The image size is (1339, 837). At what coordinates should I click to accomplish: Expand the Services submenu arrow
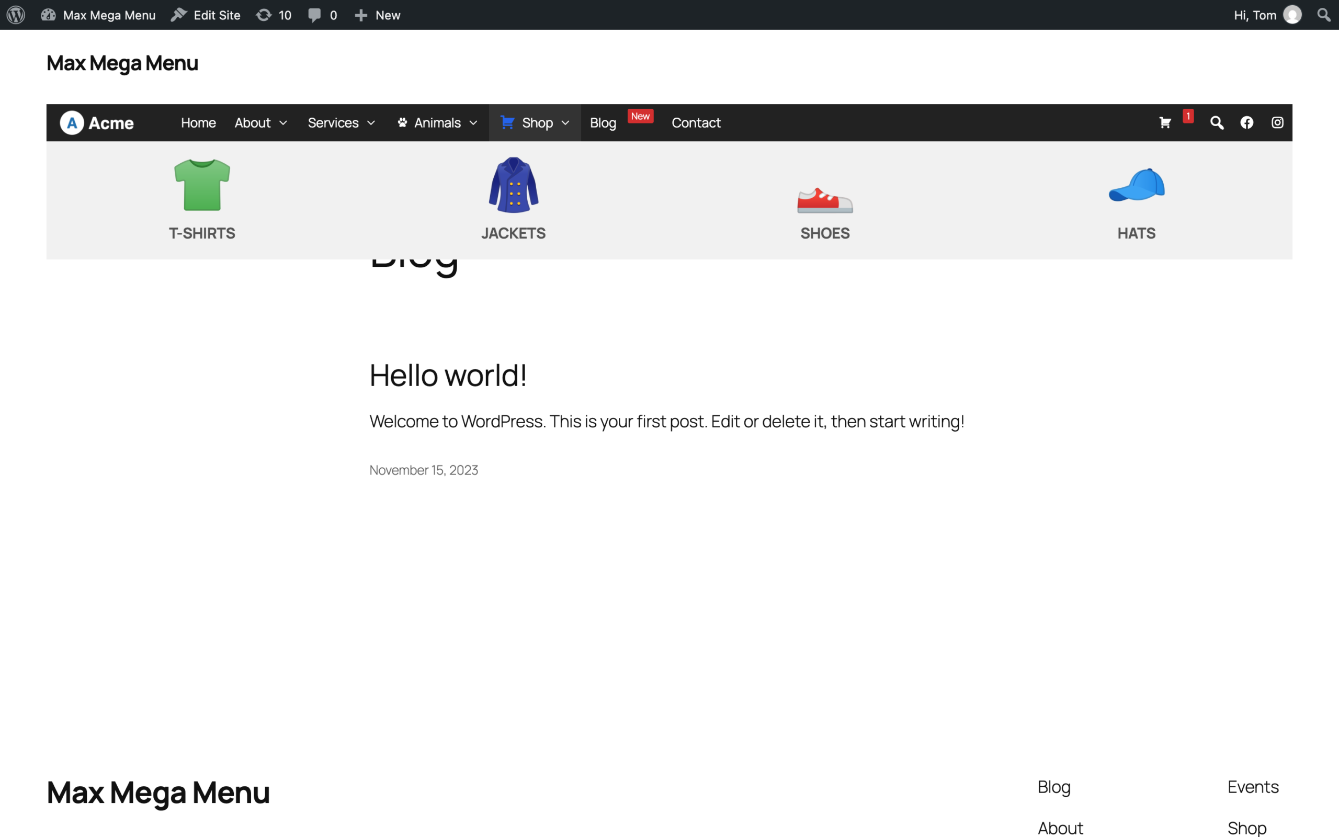pyautogui.click(x=371, y=123)
